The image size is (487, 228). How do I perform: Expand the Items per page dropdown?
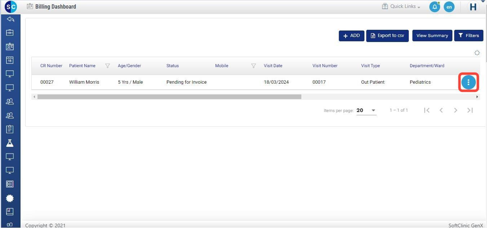[x=367, y=111]
